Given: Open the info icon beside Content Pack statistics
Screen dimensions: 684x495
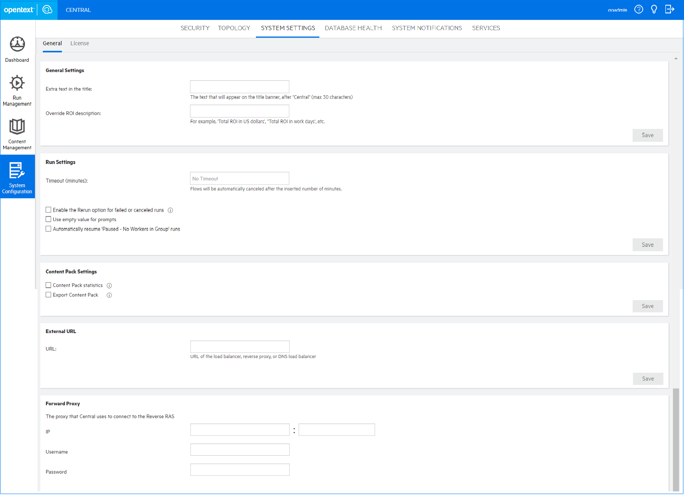Looking at the screenshot, I should tap(110, 285).
